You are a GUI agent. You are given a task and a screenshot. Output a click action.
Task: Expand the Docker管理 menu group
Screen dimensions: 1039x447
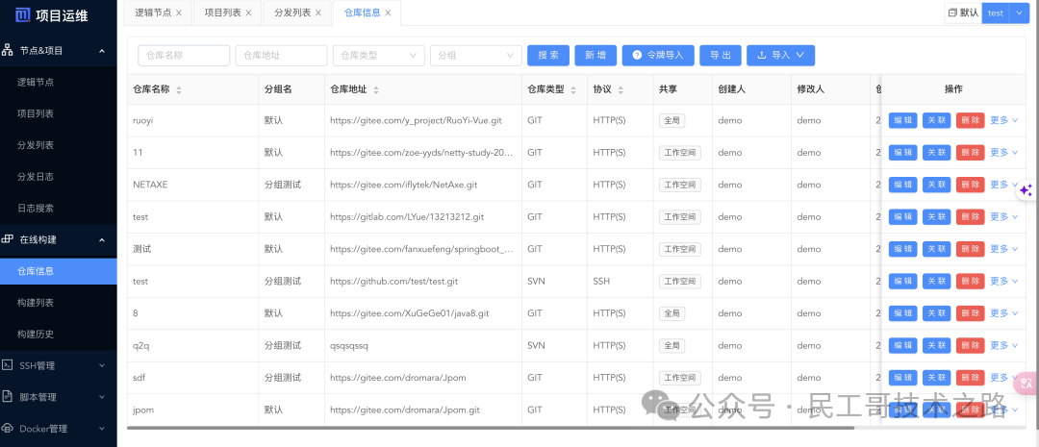(x=101, y=429)
